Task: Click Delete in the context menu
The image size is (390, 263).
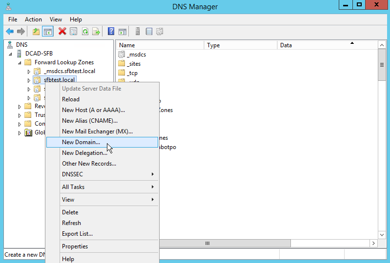Action: (x=102, y=212)
